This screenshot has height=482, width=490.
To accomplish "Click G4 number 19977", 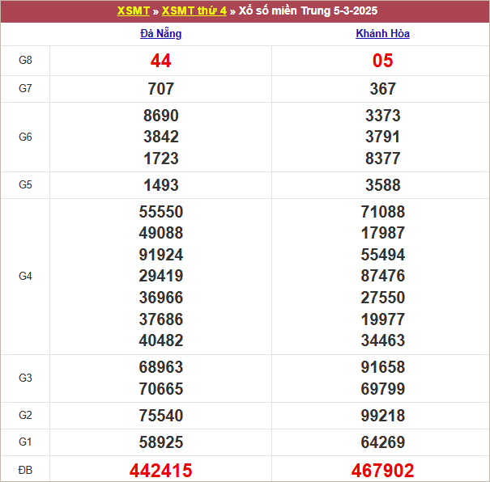I will click(383, 319).
